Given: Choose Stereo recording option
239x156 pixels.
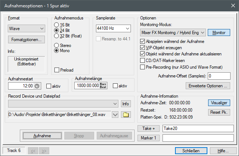Looking at the screenshot, I should 56,46.
